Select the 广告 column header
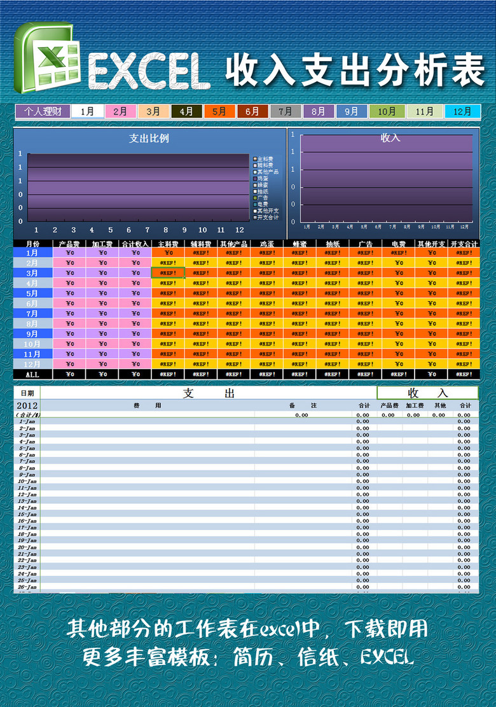The image size is (496, 707). 366,244
